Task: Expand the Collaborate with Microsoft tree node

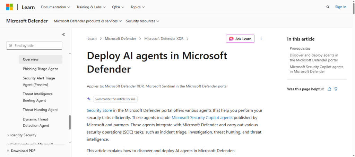Action: tap(30, 144)
